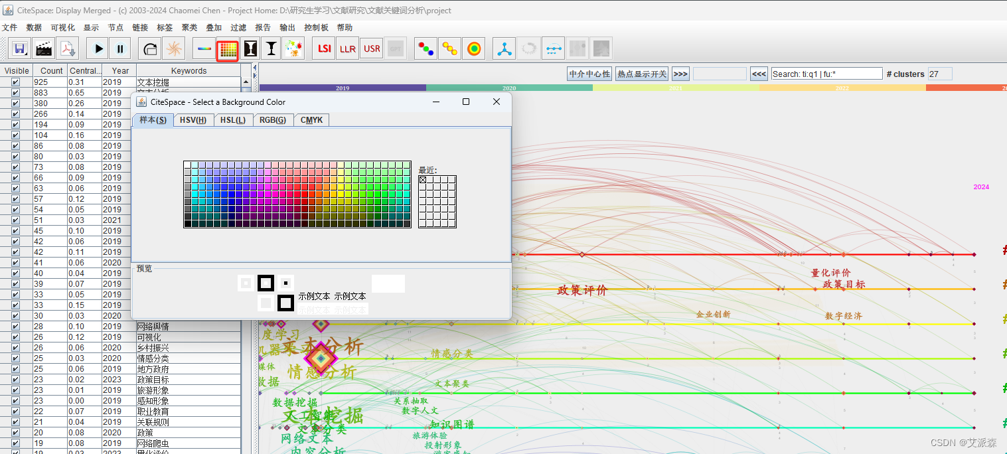Sort table by the Keywords column header
The width and height of the screenshot is (1007, 454).
click(x=189, y=70)
